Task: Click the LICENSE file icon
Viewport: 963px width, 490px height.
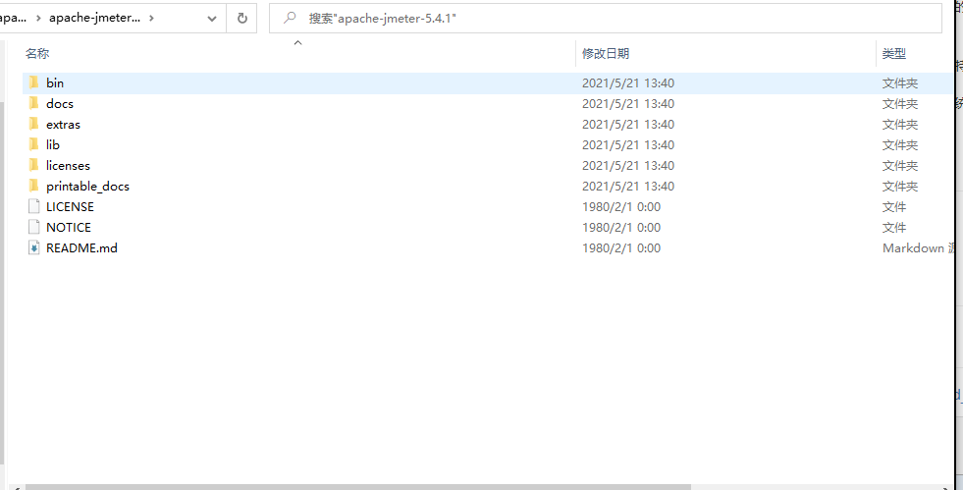Action: (33, 206)
